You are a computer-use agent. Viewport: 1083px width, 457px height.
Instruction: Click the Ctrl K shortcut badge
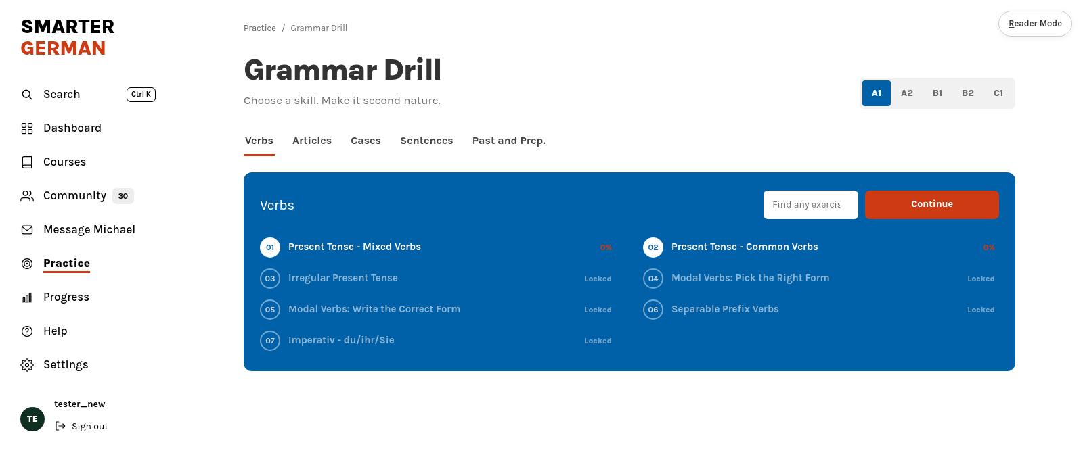point(141,95)
